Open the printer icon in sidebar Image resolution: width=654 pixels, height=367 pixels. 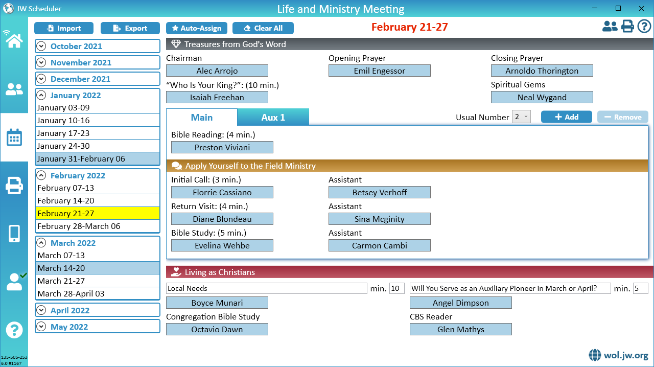(x=14, y=186)
